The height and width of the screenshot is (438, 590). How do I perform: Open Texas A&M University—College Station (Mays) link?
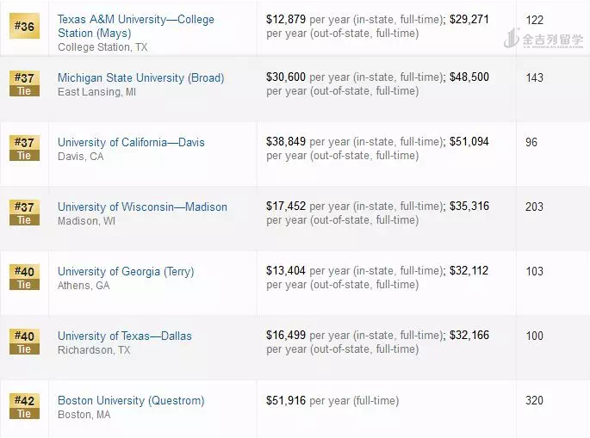pyautogui.click(x=135, y=26)
